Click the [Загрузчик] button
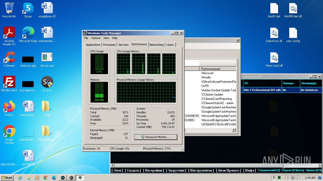This screenshot has width=323, height=181. (x=176, y=170)
